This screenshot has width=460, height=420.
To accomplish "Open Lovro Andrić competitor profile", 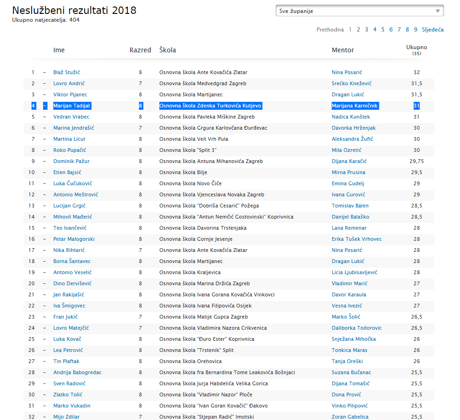I will [69, 83].
